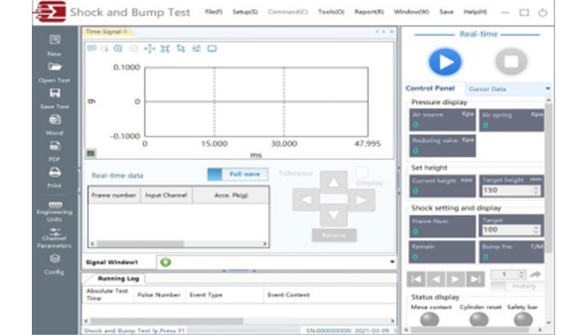Add a signal window with green plus
This screenshot has width=587, height=335.
pos(165,262)
